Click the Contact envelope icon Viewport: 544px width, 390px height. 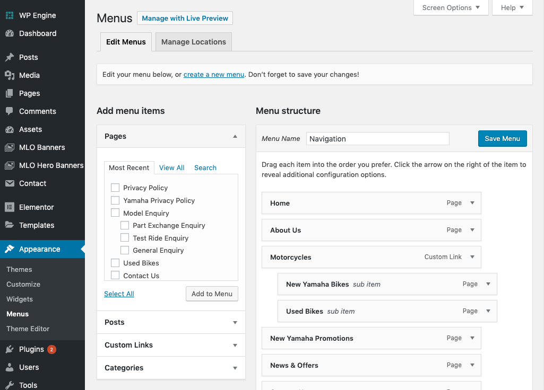point(10,183)
